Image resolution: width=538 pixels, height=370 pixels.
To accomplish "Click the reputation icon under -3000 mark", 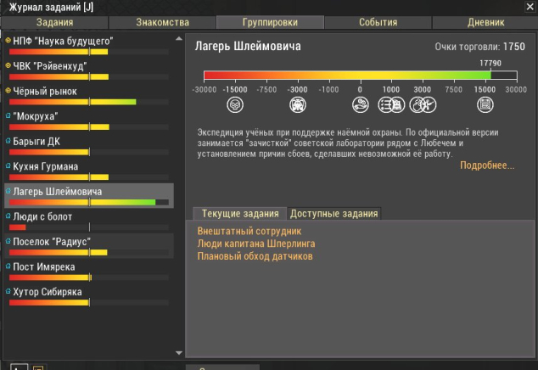I will point(298,104).
